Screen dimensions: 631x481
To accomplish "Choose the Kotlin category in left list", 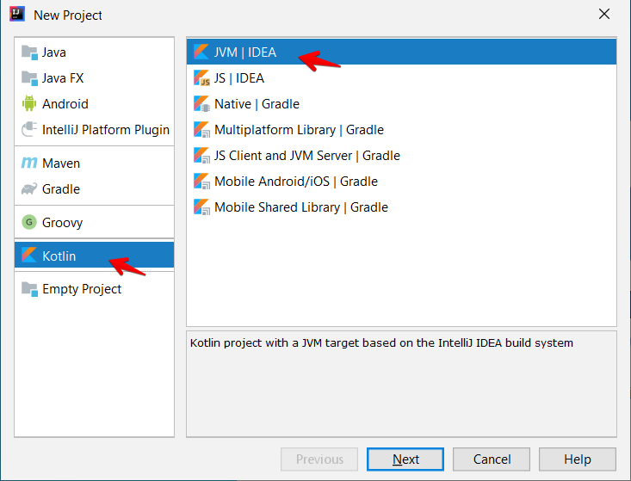I will pos(59,256).
